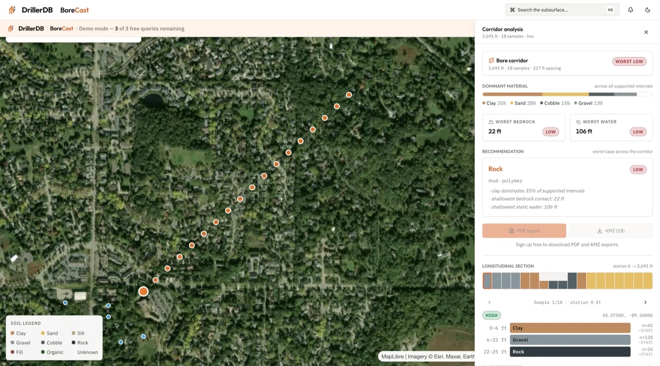This screenshot has height=366, width=660.
Task: Download the PDF report
Action: pyautogui.click(x=524, y=231)
